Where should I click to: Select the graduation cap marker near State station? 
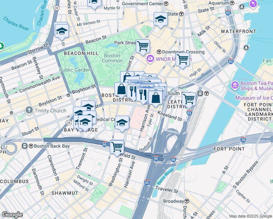click(161, 19)
